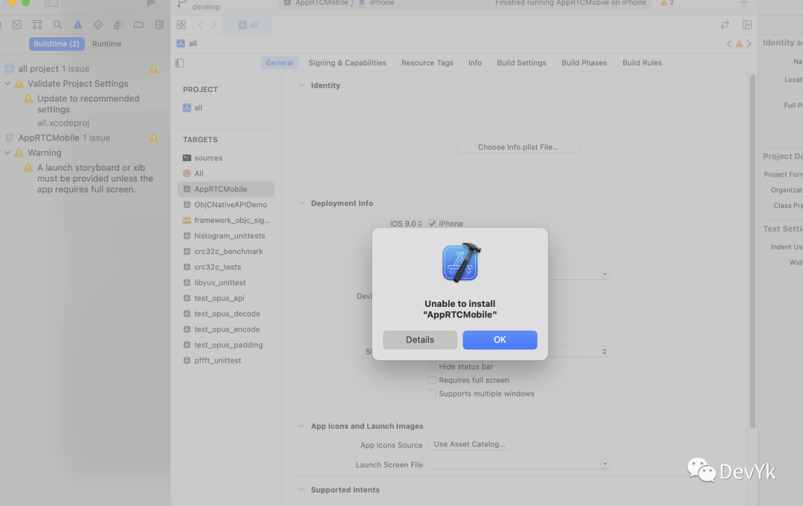Add an editor pane on right

(x=747, y=25)
